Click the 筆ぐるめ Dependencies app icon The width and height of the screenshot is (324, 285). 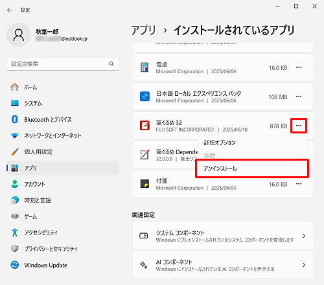145,155
